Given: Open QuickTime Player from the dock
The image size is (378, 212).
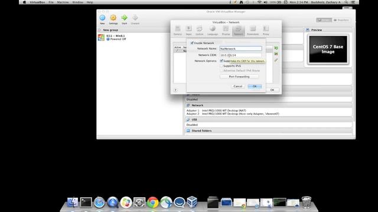Looking at the screenshot, I should [113, 203].
